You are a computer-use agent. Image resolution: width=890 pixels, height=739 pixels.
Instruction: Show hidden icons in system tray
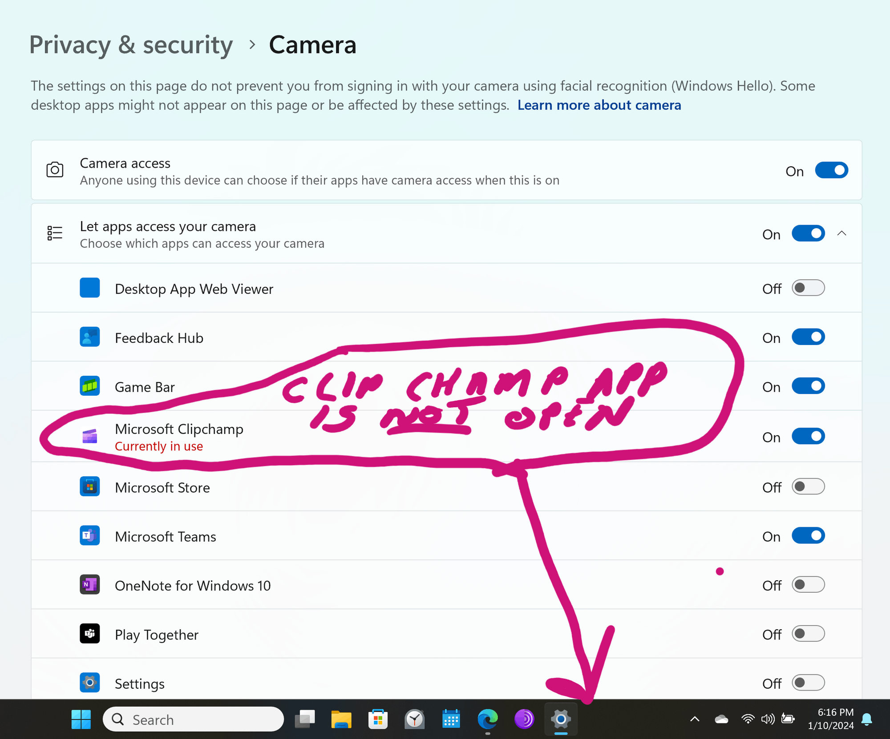(695, 719)
